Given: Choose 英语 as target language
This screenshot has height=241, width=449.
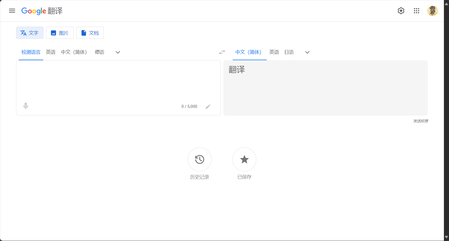Looking at the screenshot, I should point(274,52).
